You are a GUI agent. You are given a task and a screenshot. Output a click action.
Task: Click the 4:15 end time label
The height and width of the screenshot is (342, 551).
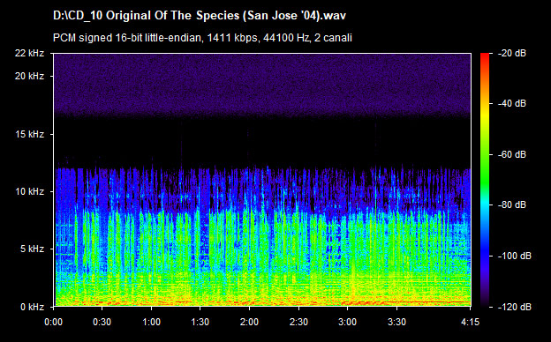(x=470, y=322)
